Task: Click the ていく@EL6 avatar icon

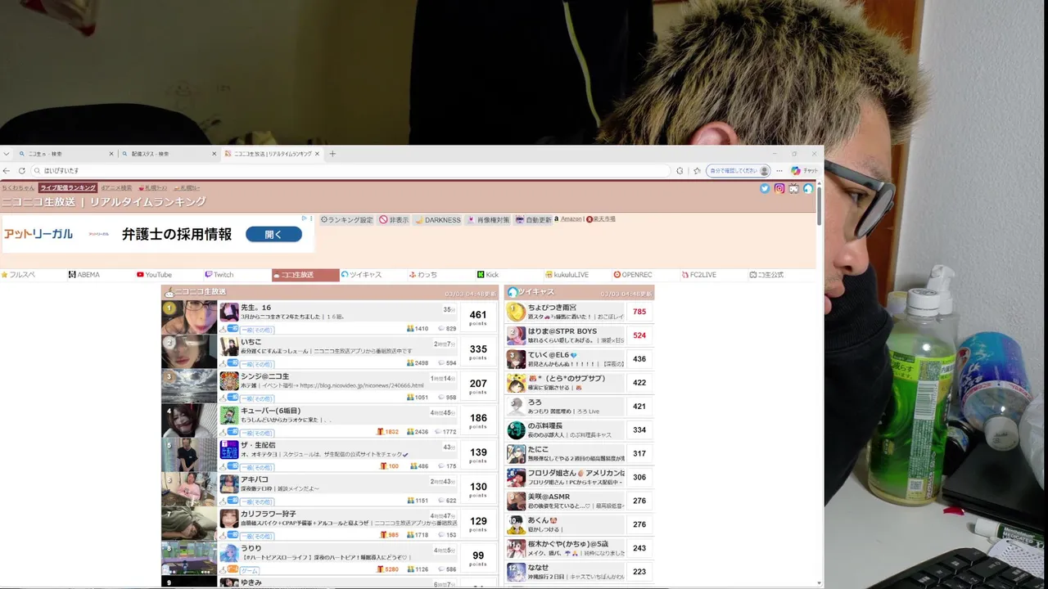Action: tap(516, 359)
